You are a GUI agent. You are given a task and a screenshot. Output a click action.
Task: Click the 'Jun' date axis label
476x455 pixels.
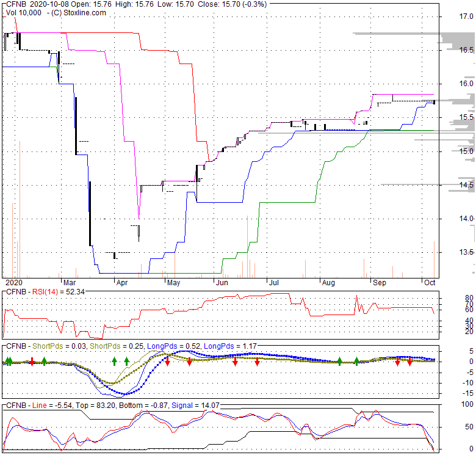click(x=222, y=283)
